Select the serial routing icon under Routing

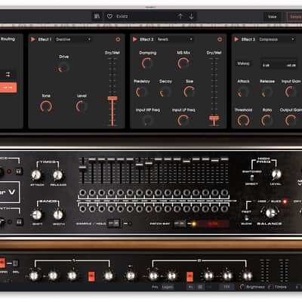(8, 75)
